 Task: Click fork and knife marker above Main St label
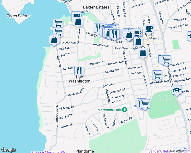pyautogui.click(x=114, y=34)
